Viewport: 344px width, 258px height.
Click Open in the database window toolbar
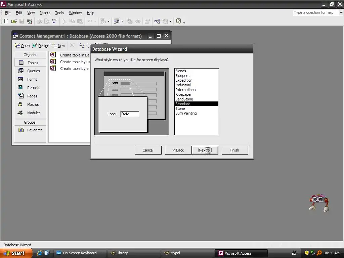pyautogui.click(x=22, y=46)
